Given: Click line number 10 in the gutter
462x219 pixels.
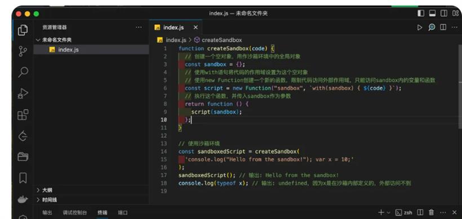Looking at the screenshot, I should point(163,120).
